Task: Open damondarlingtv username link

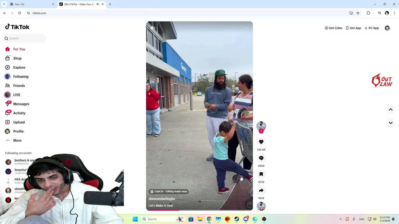Action: click(162, 199)
